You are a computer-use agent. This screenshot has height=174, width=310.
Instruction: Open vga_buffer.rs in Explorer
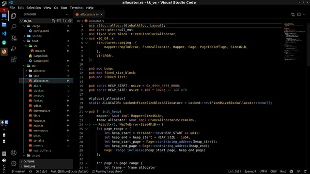coord(42,150)
